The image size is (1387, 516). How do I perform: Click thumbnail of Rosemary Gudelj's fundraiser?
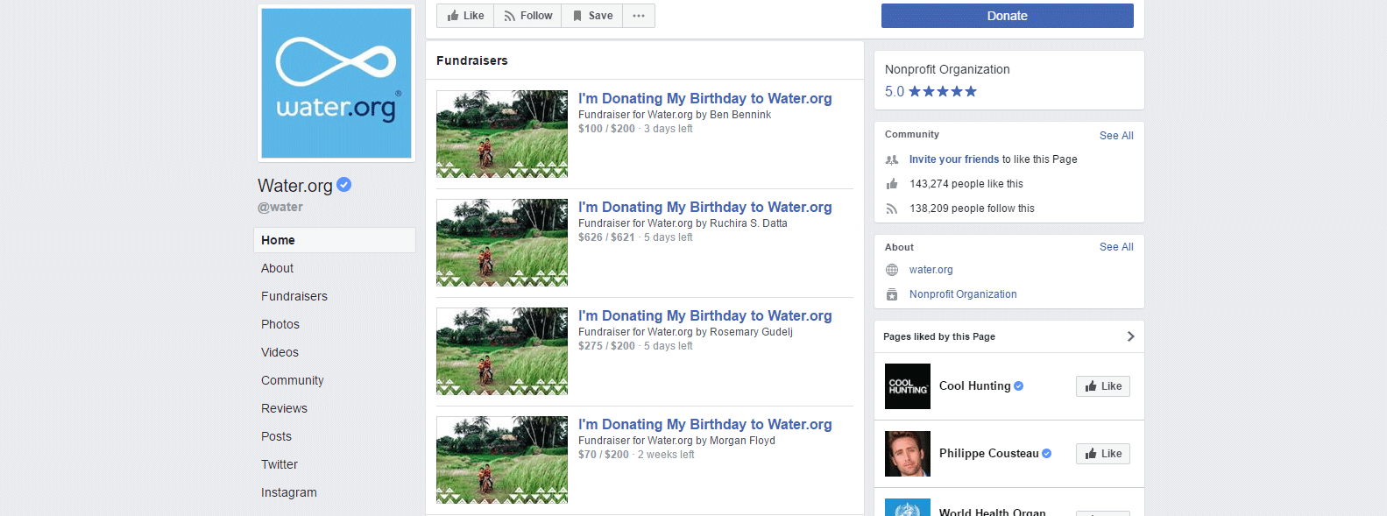(x=502, y=351)
